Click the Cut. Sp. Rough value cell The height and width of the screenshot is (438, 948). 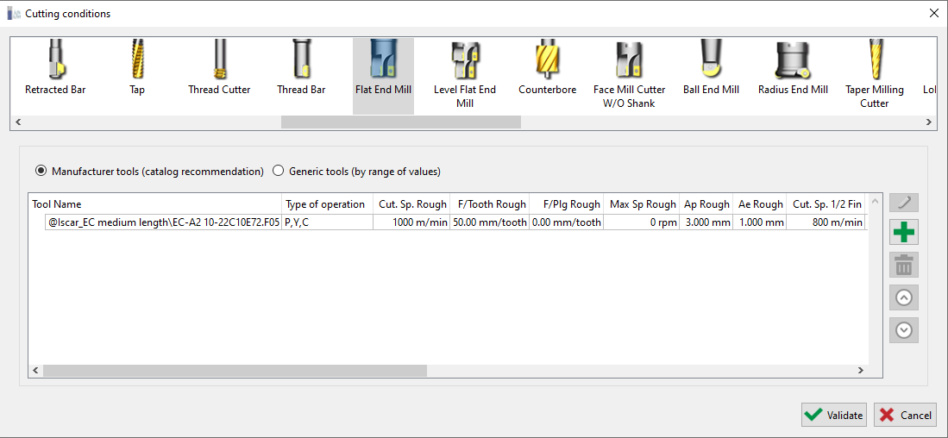(411, 222)
